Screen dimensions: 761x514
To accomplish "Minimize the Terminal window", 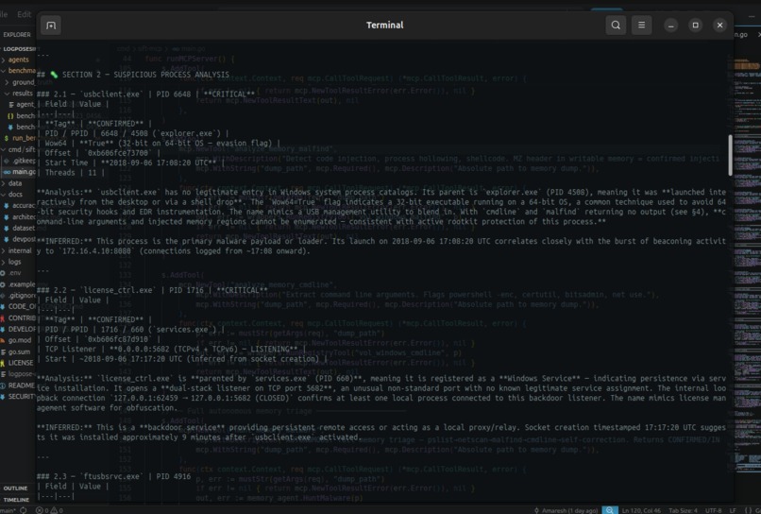I will [670, 26].
